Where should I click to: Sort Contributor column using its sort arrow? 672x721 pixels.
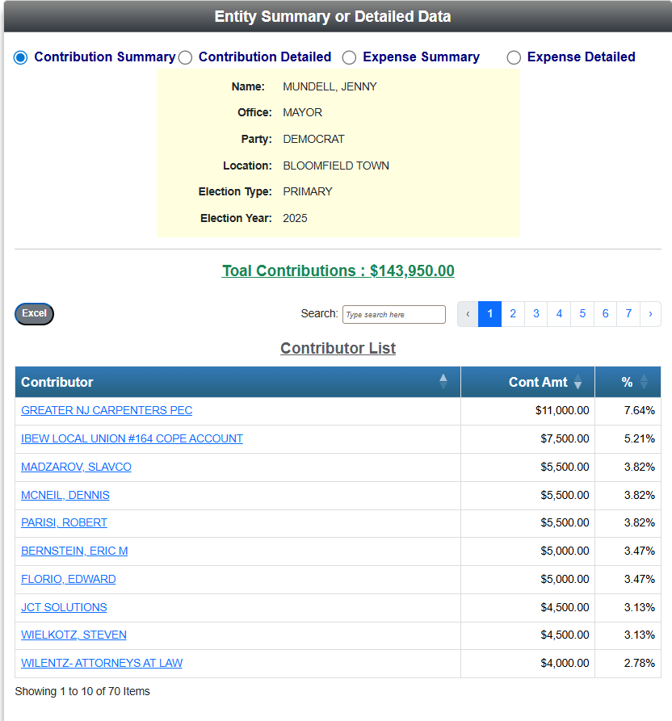(443, 381)
